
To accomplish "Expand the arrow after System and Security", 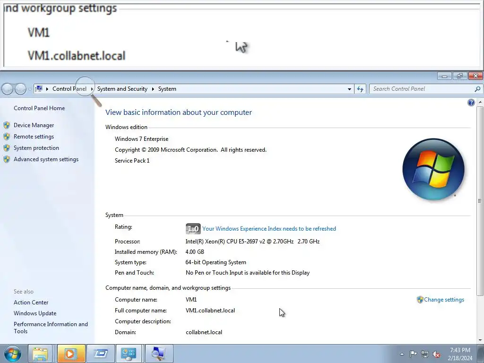I will click(x=153, y=89).
